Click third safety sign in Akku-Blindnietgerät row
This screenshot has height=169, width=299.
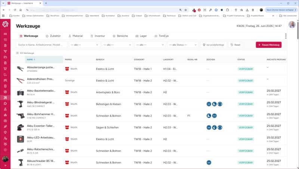(220, 104)
